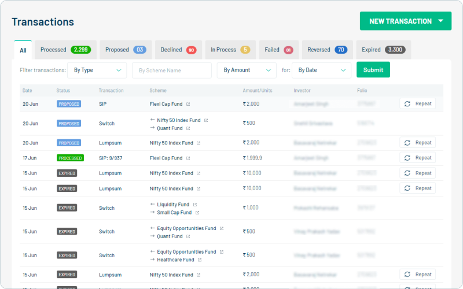Screen dimensions: 463x289
Task: Focus the By Scheme Name search field
Action: point(171,70)
